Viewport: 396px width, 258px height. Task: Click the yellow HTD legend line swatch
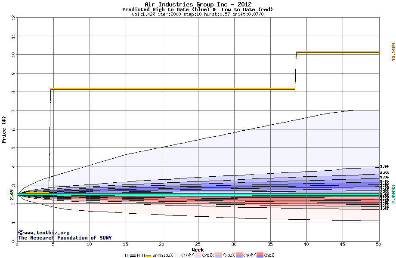tap(148, 256)
